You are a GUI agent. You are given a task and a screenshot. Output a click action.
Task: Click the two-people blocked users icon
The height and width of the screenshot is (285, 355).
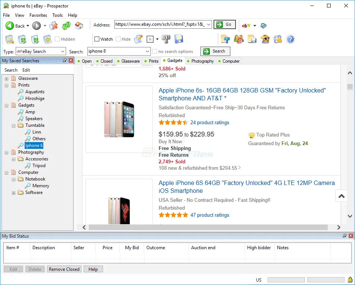tap(239, 39)
